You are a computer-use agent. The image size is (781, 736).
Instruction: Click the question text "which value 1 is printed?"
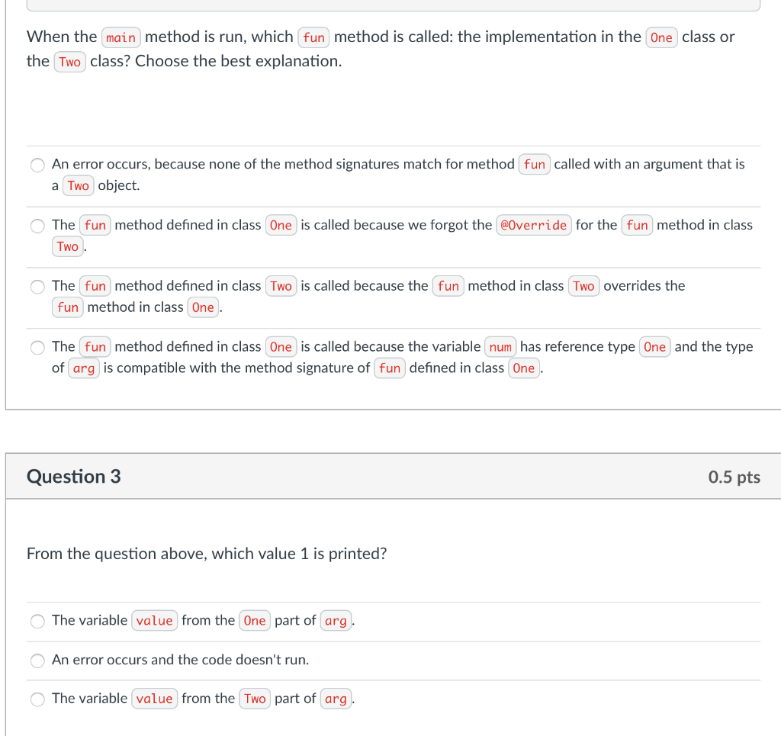(207, 554)
